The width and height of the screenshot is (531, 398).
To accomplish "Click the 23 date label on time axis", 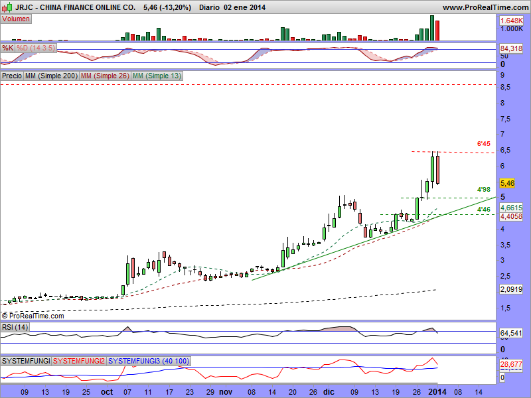I will coord(190,392).
